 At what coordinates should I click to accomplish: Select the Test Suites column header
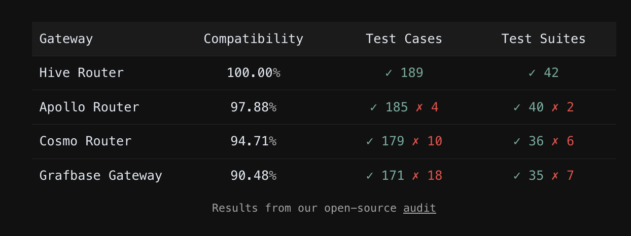544,39
